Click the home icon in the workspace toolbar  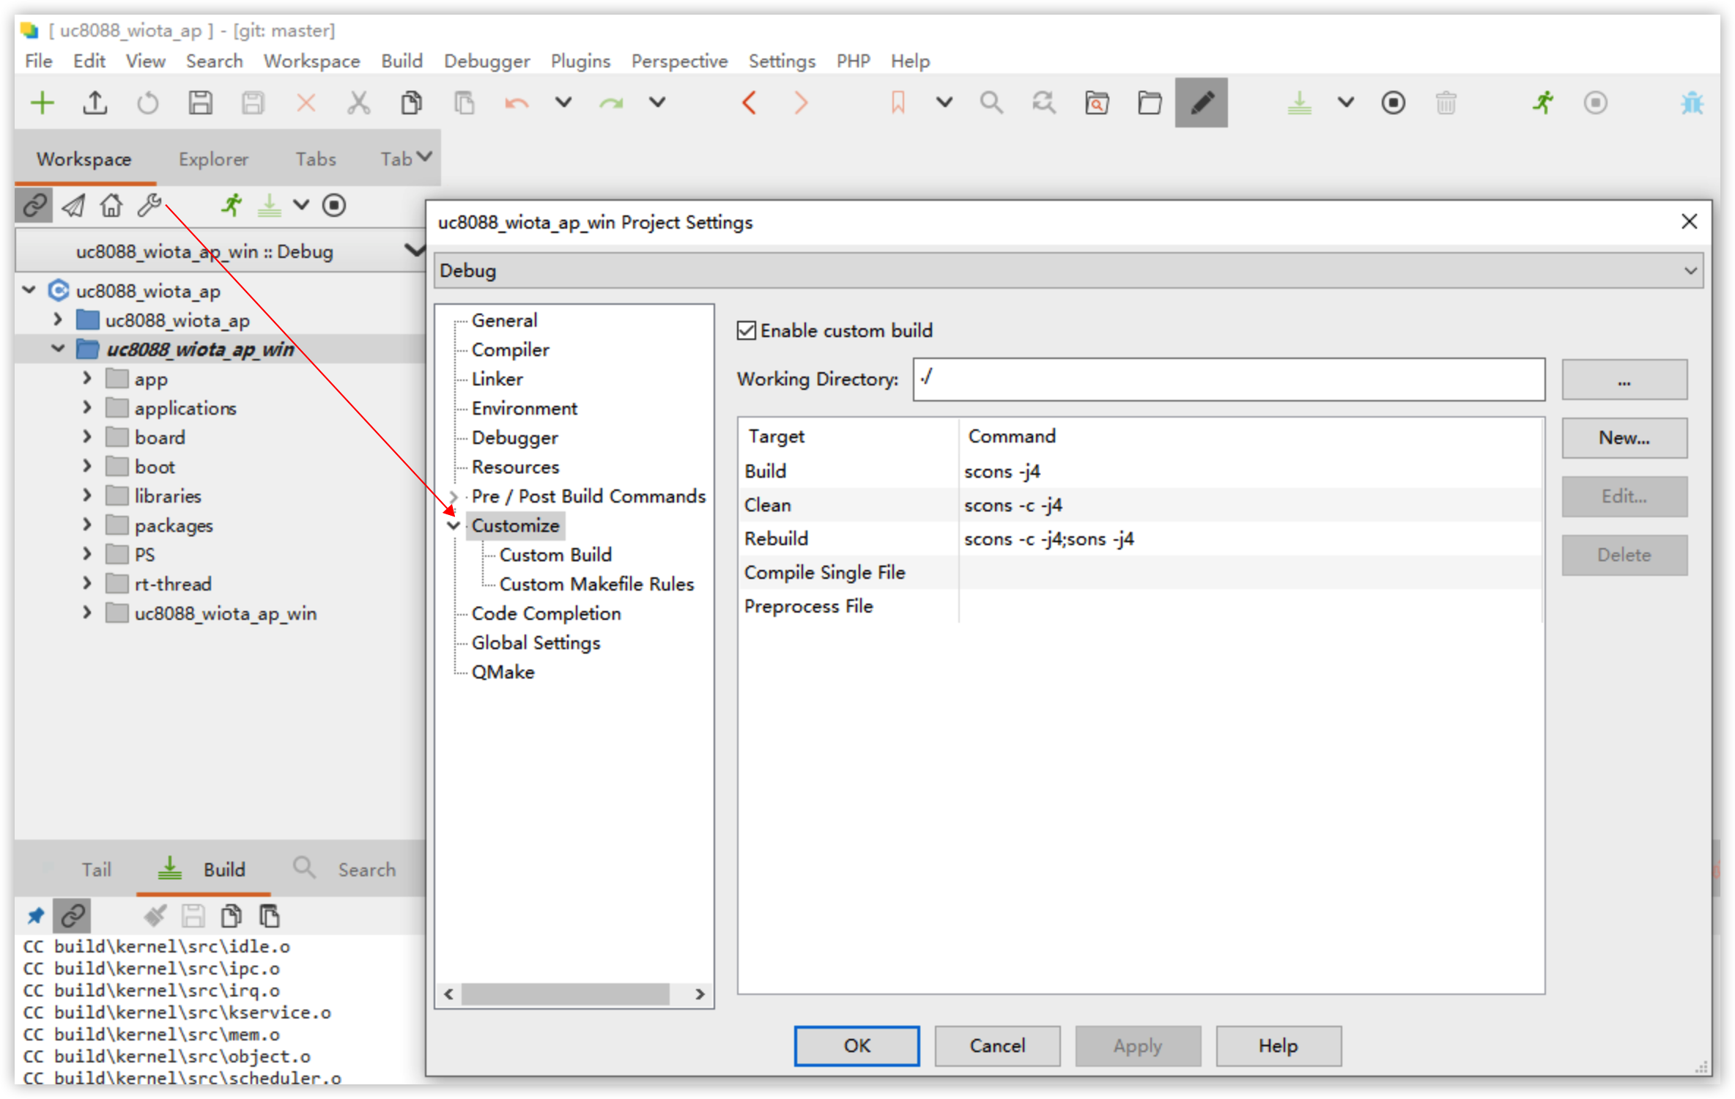coord(111,206)
